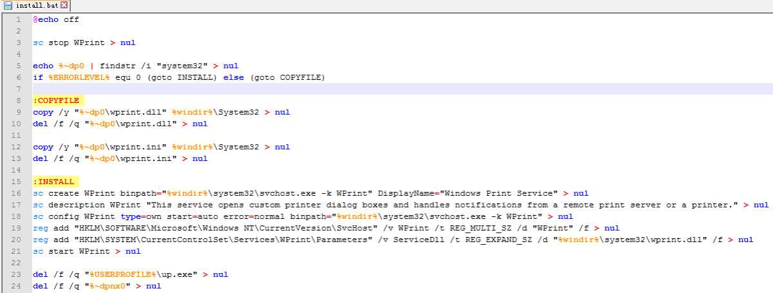Click line number 17 in the margin

pyautogui.click(x=17, y=205)
